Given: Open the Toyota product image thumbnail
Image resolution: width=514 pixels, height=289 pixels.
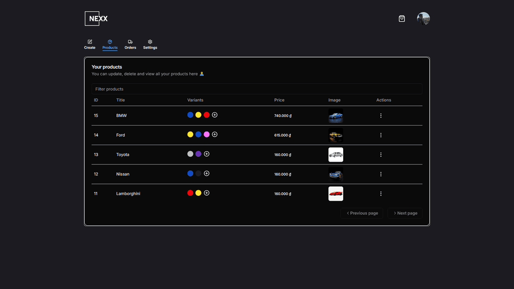Looking at the screenshot, I should click(336, 154).
